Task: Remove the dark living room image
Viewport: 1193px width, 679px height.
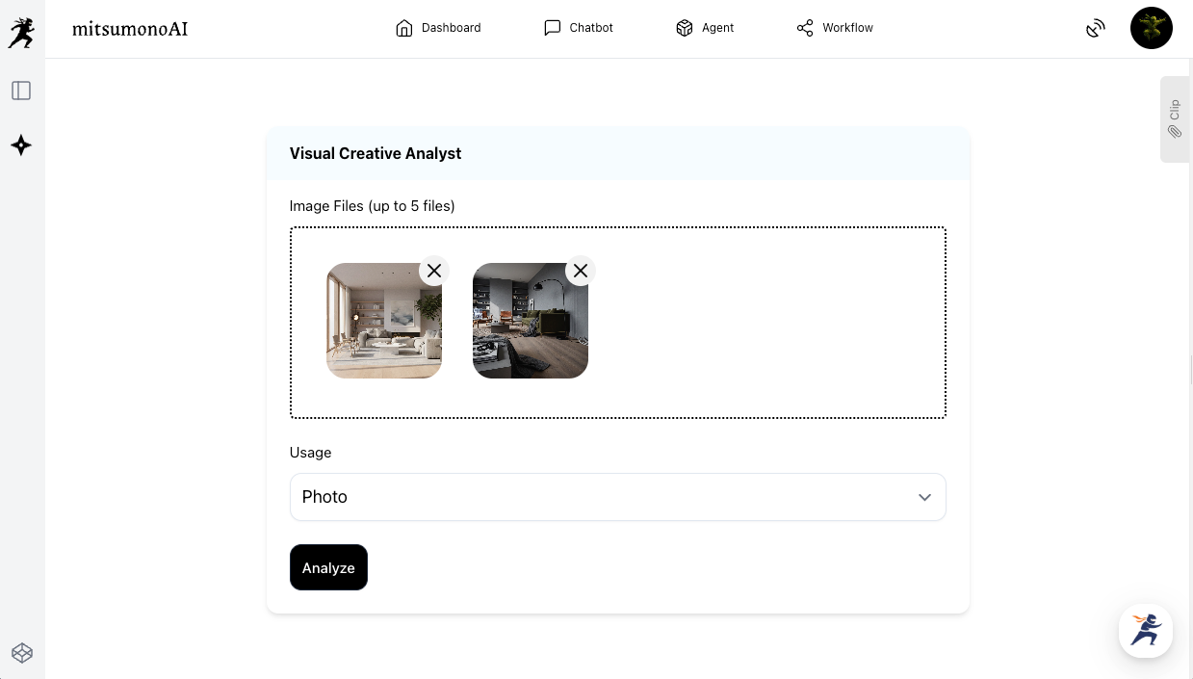Action: pyautogui.click(x=581, y=271)
